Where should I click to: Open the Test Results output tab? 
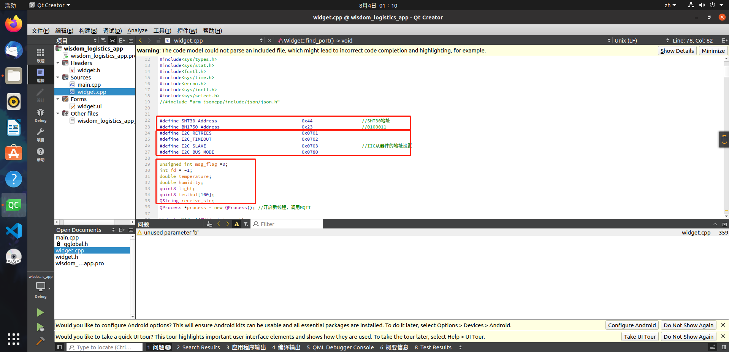pos(433,347)
